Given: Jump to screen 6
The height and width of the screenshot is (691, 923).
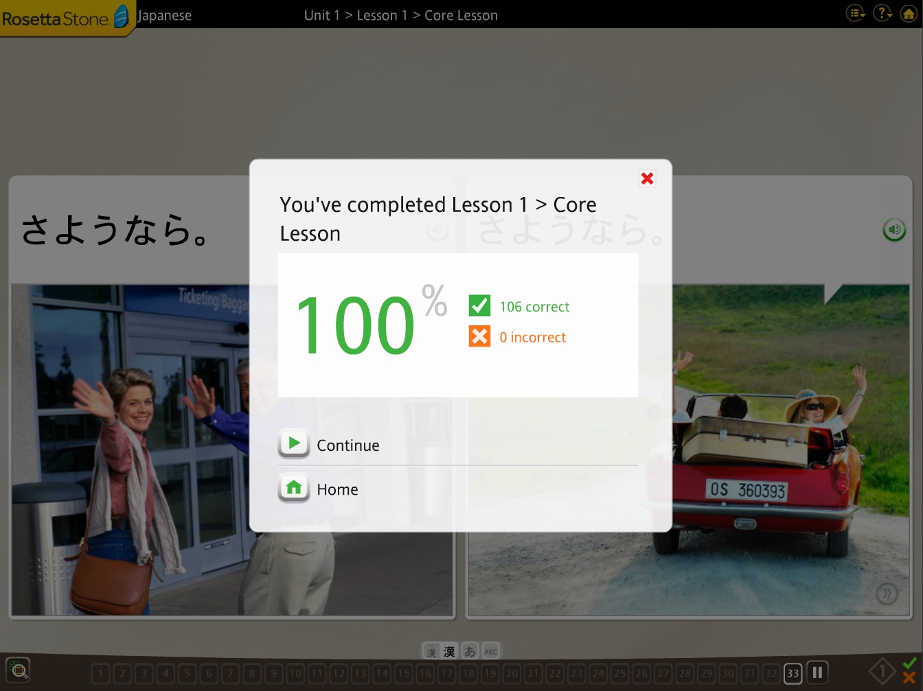Looking at the screenshot, I should point(209,673).
